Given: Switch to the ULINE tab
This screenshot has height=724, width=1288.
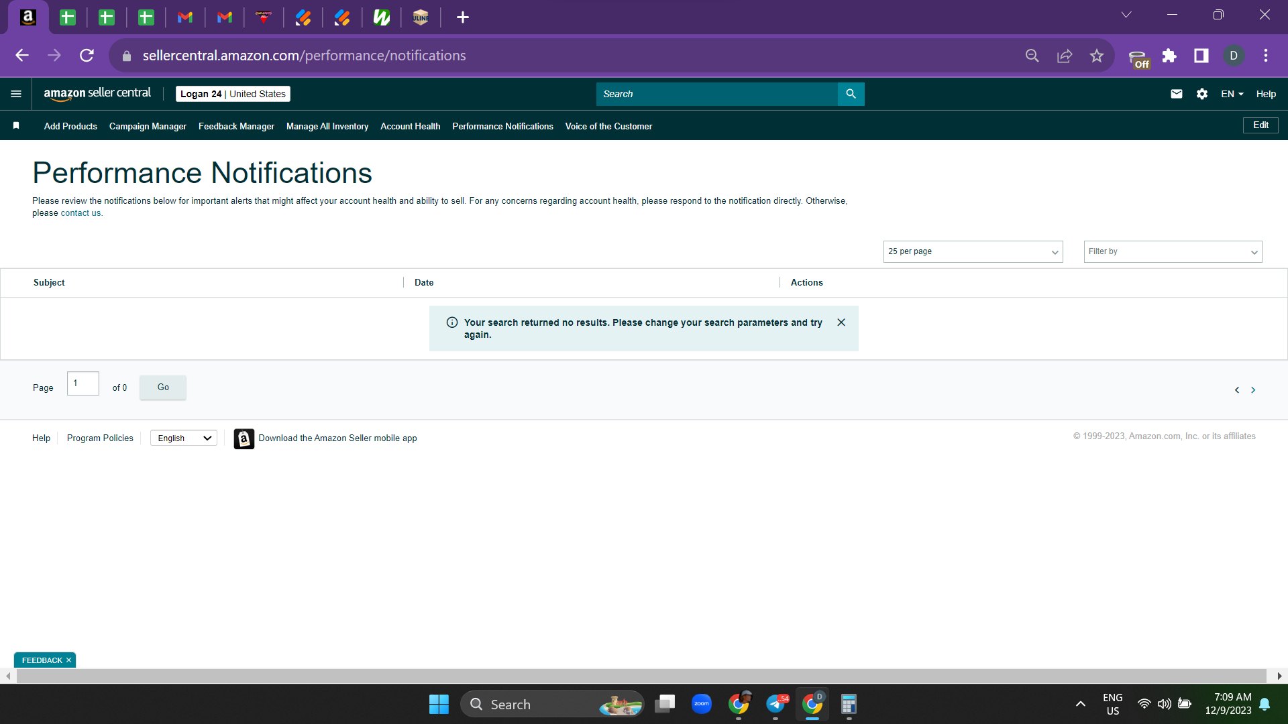Looking at the screenshot, I should coord(421,17).
